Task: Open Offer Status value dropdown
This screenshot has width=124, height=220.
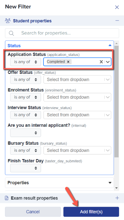Action: pos(77,80)
